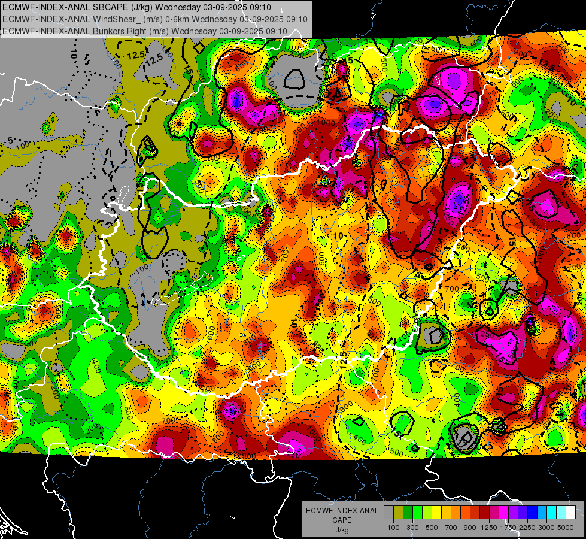
Task: Select the brick red legend swatch after 900
Action: pos(475,513)
